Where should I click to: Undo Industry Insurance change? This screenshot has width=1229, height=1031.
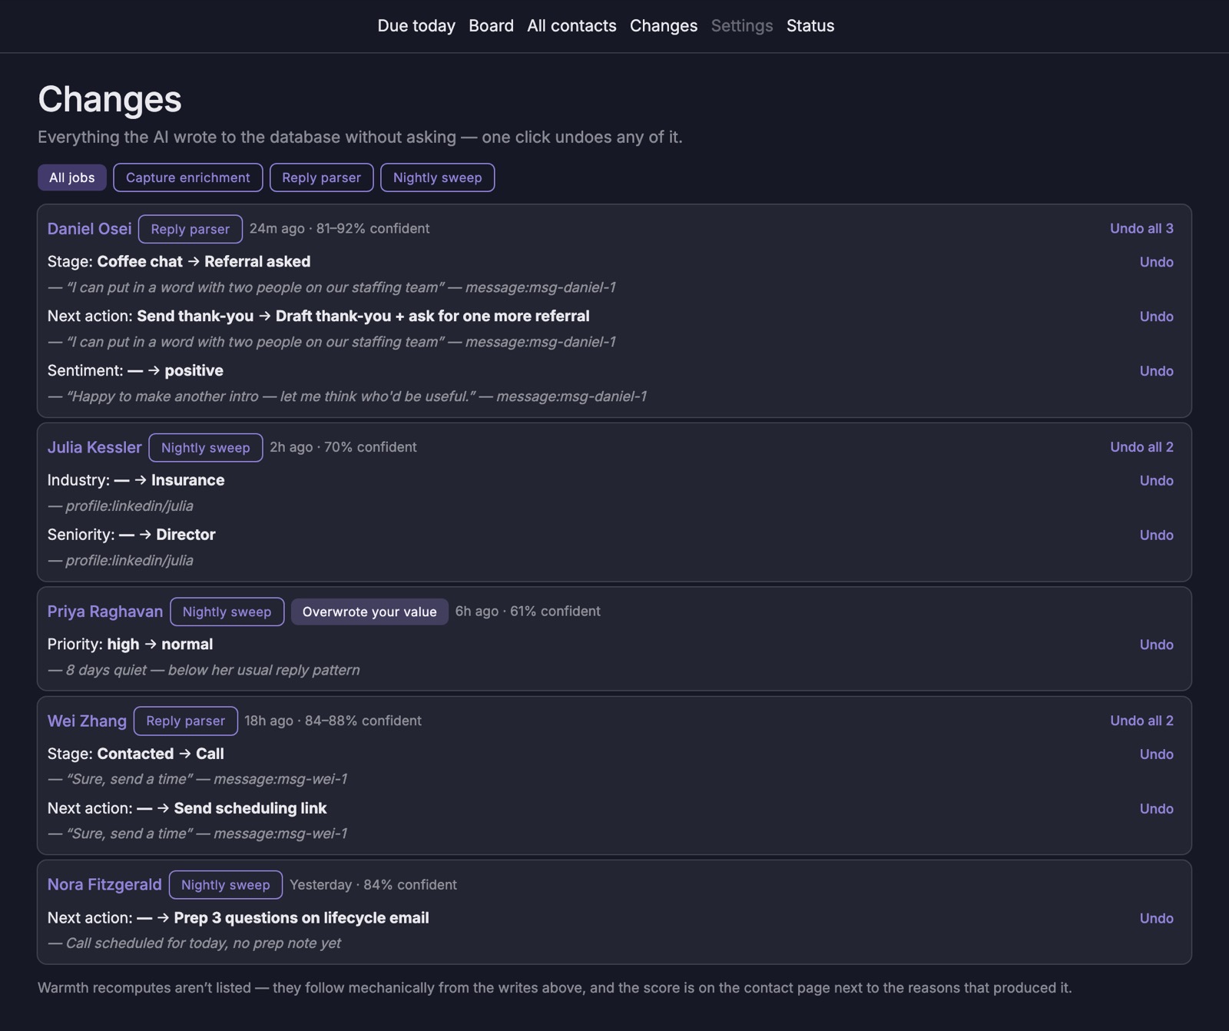pos(1156,481)
